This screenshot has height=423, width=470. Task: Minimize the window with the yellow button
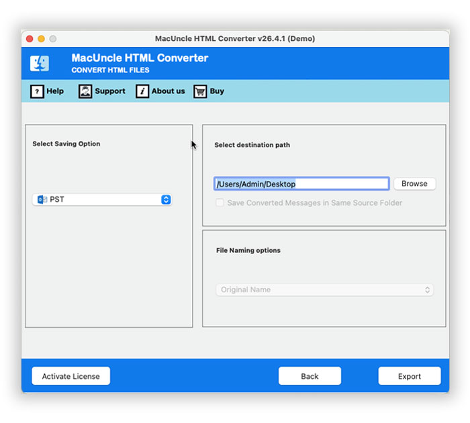[x=42, y=39]
